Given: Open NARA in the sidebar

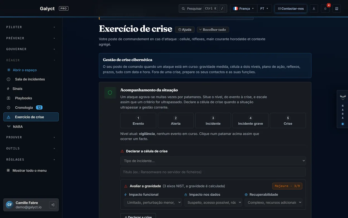Looking at the screenshot, I should coord(31,127).
